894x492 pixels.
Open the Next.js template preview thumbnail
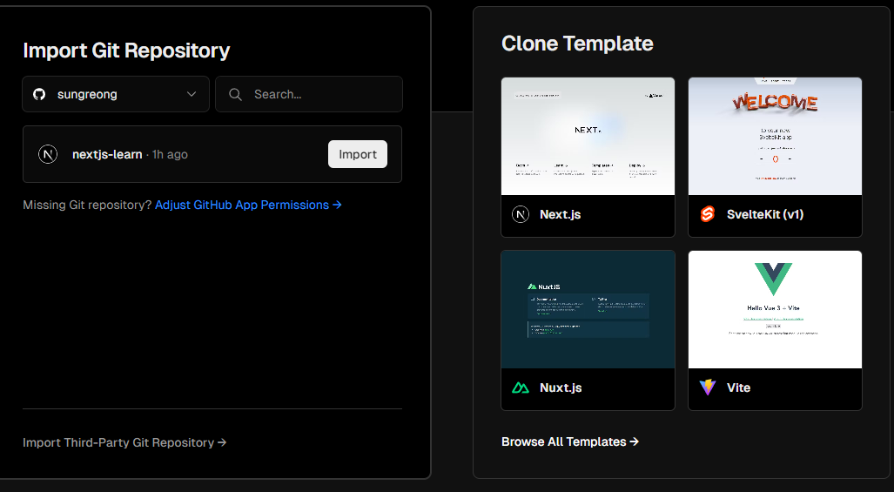588,137
